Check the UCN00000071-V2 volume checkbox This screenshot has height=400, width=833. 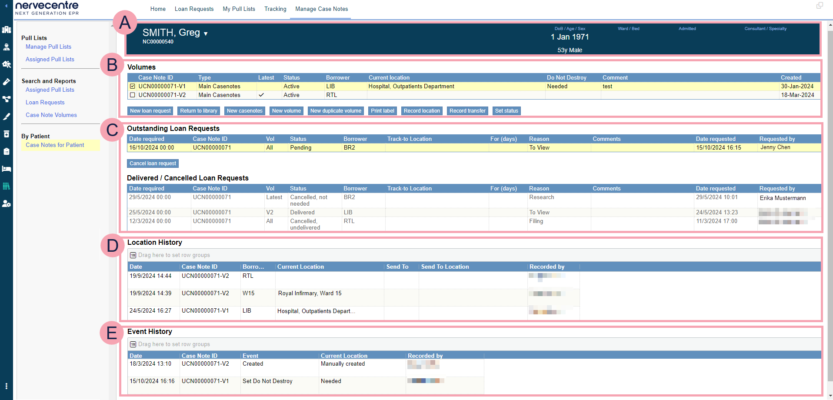(x=133, y=95)
